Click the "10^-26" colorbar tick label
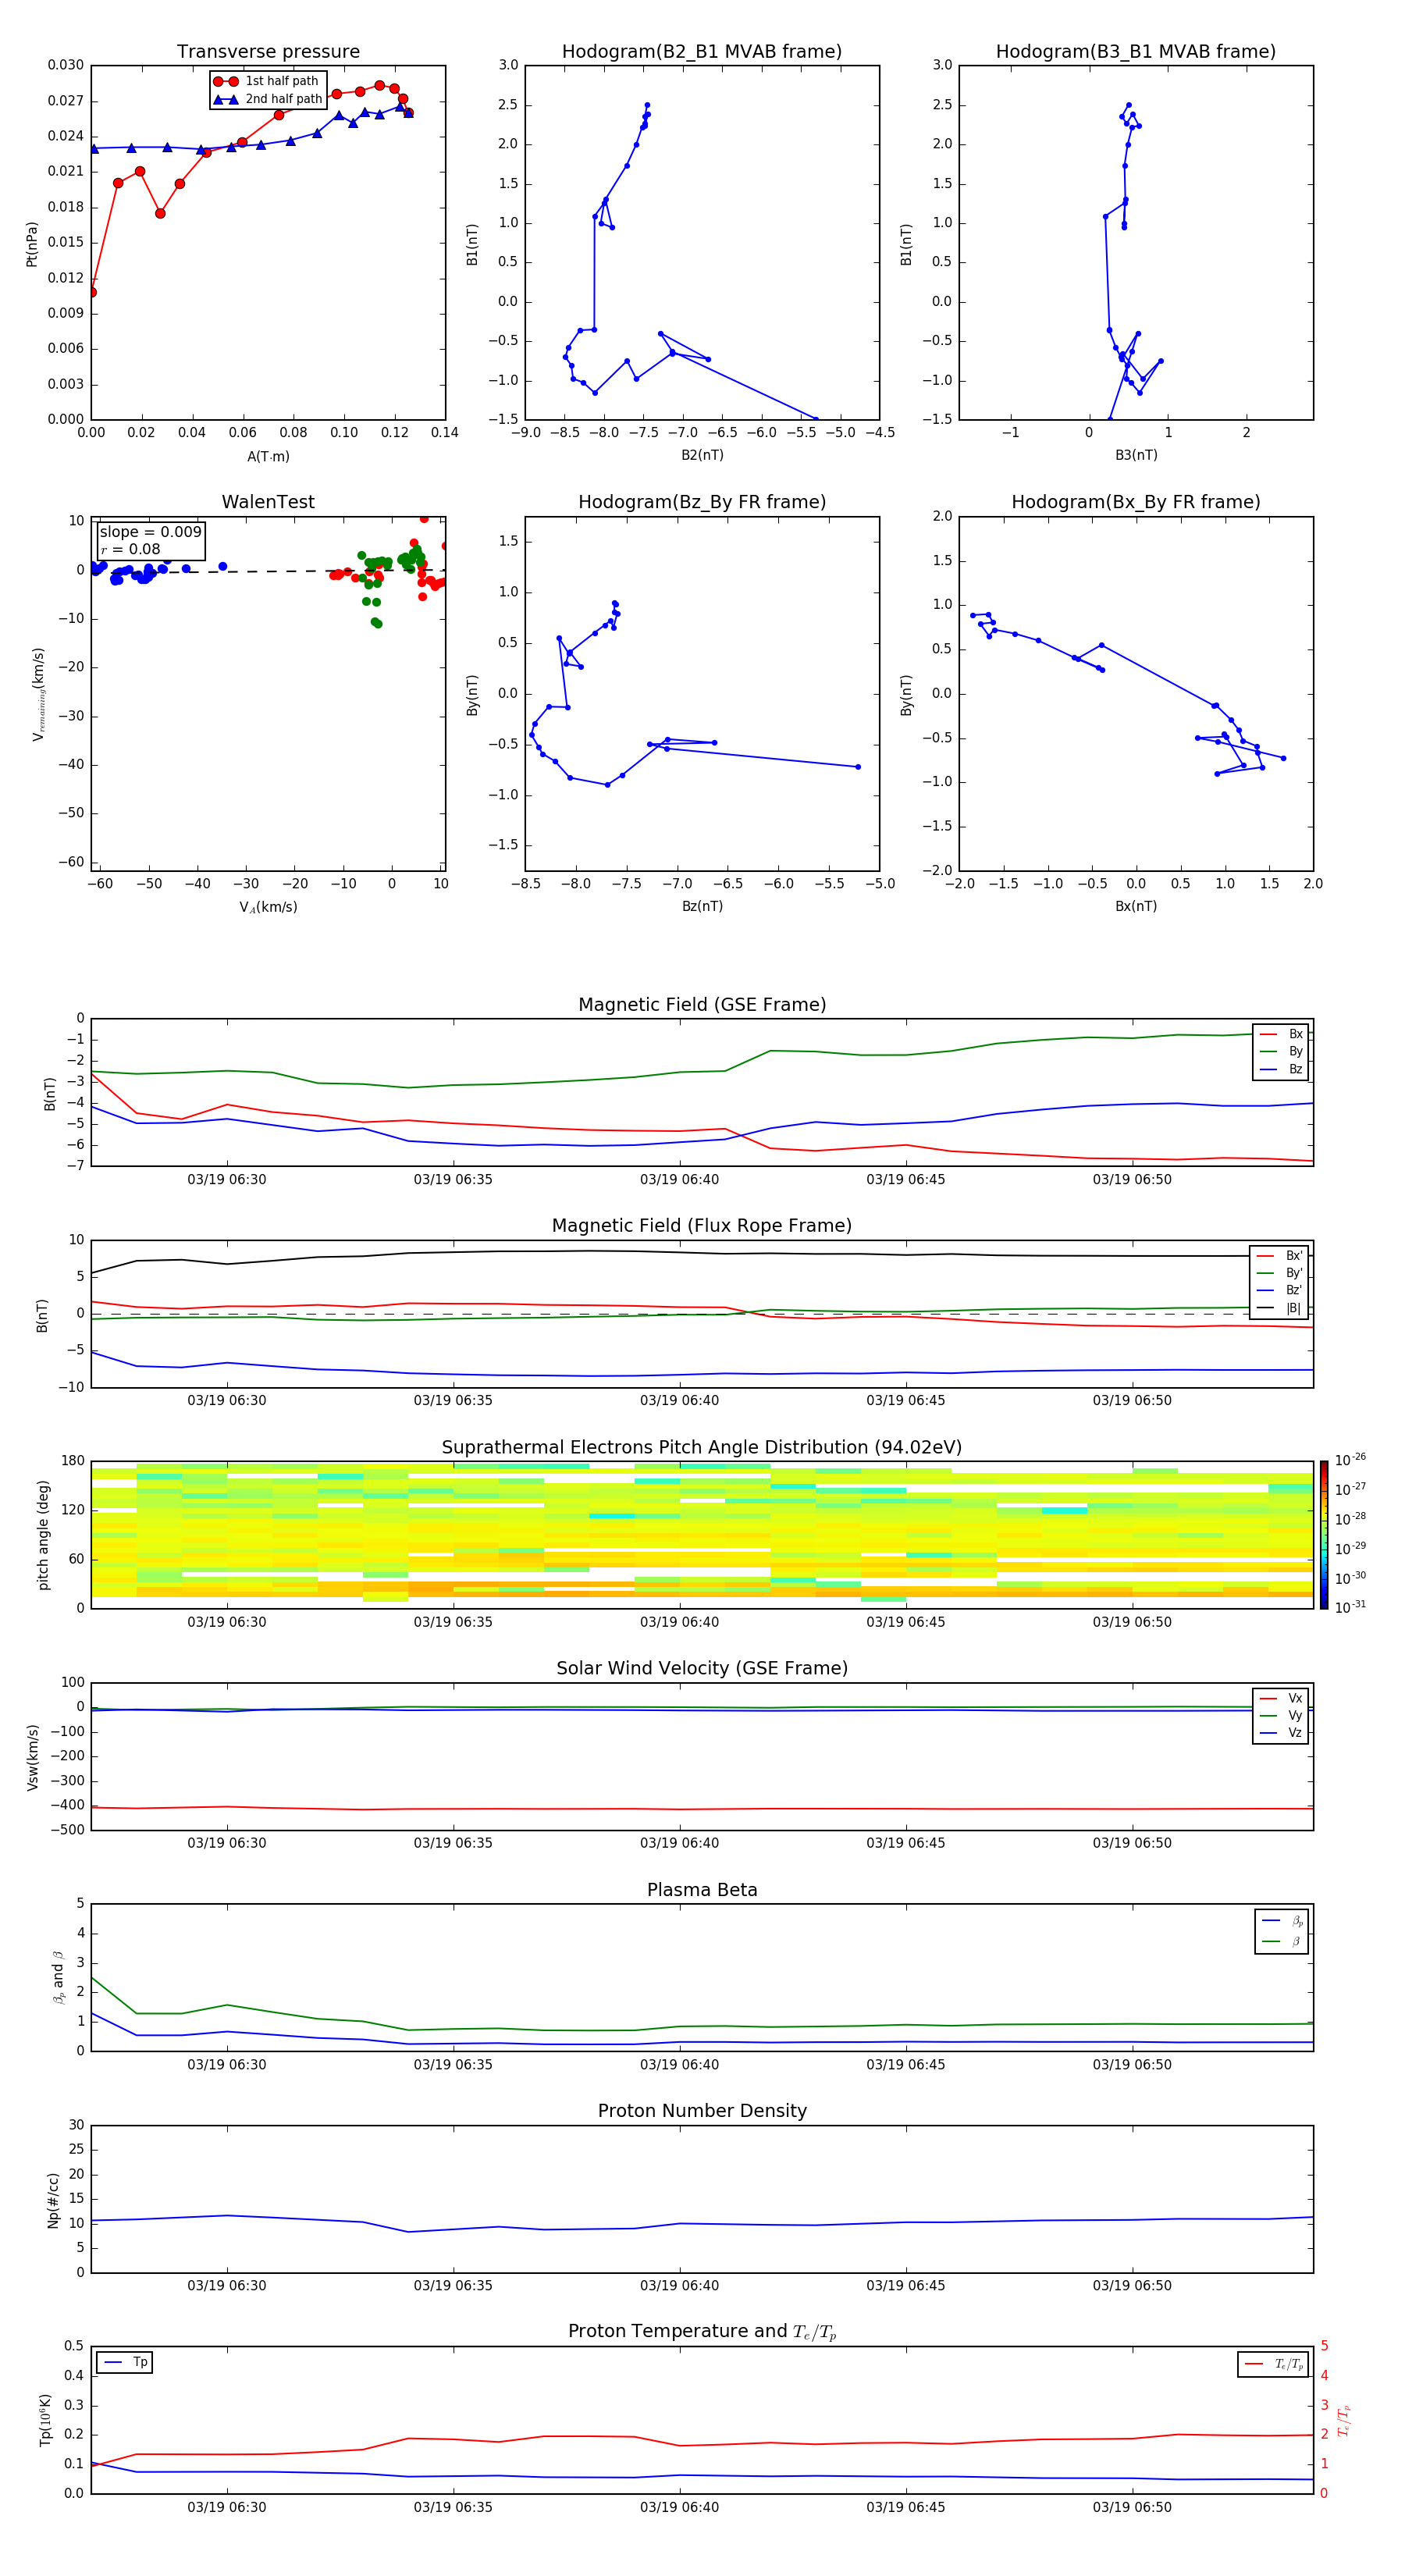1405x2576 pixels. click(1350, 1460)
